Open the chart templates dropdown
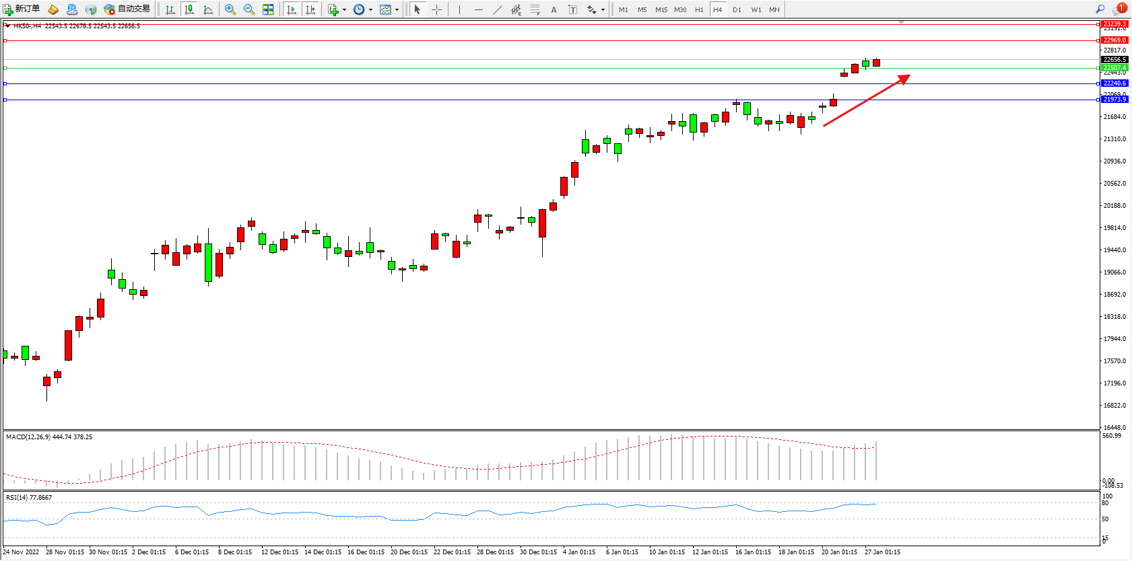 pyautogui.click(x=397, y=9)
